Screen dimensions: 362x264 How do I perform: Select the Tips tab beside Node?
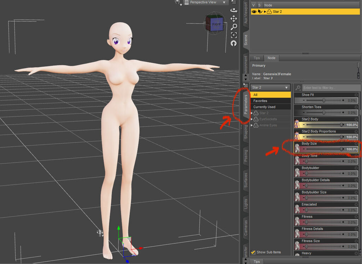[257, 58]
